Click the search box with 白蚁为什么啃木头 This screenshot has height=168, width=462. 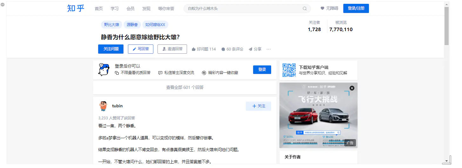click(x=247, y=9)
